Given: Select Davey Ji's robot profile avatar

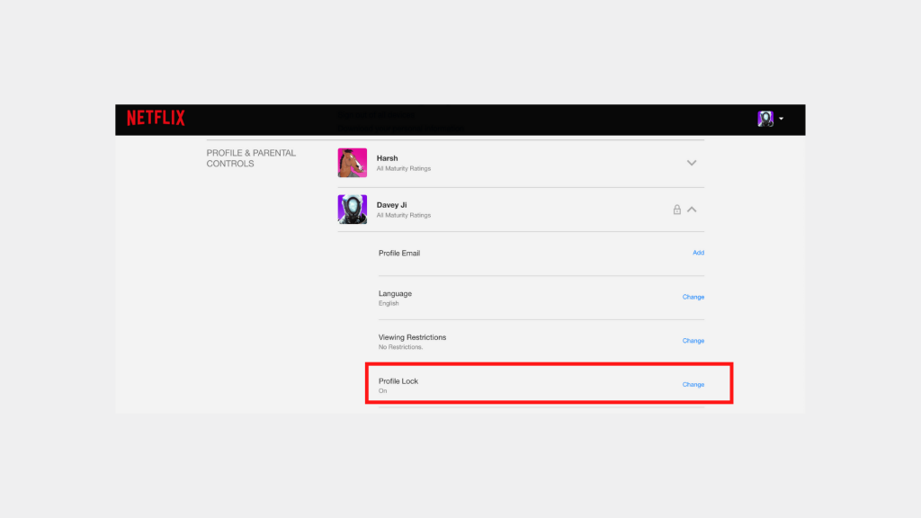Looking at the screenshot, I should [x=353, y=210].
